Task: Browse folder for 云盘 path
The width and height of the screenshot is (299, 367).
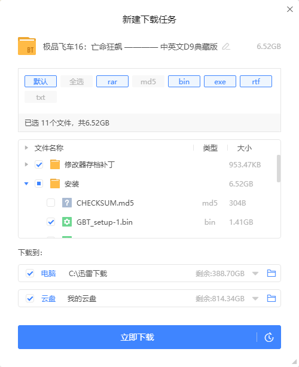Action: tap(271, 298)
